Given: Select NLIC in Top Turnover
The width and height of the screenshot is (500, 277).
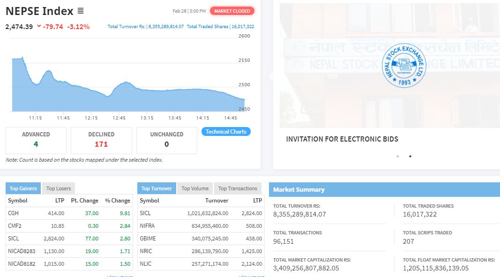Looking at the screenshot, I should point(145,264).
